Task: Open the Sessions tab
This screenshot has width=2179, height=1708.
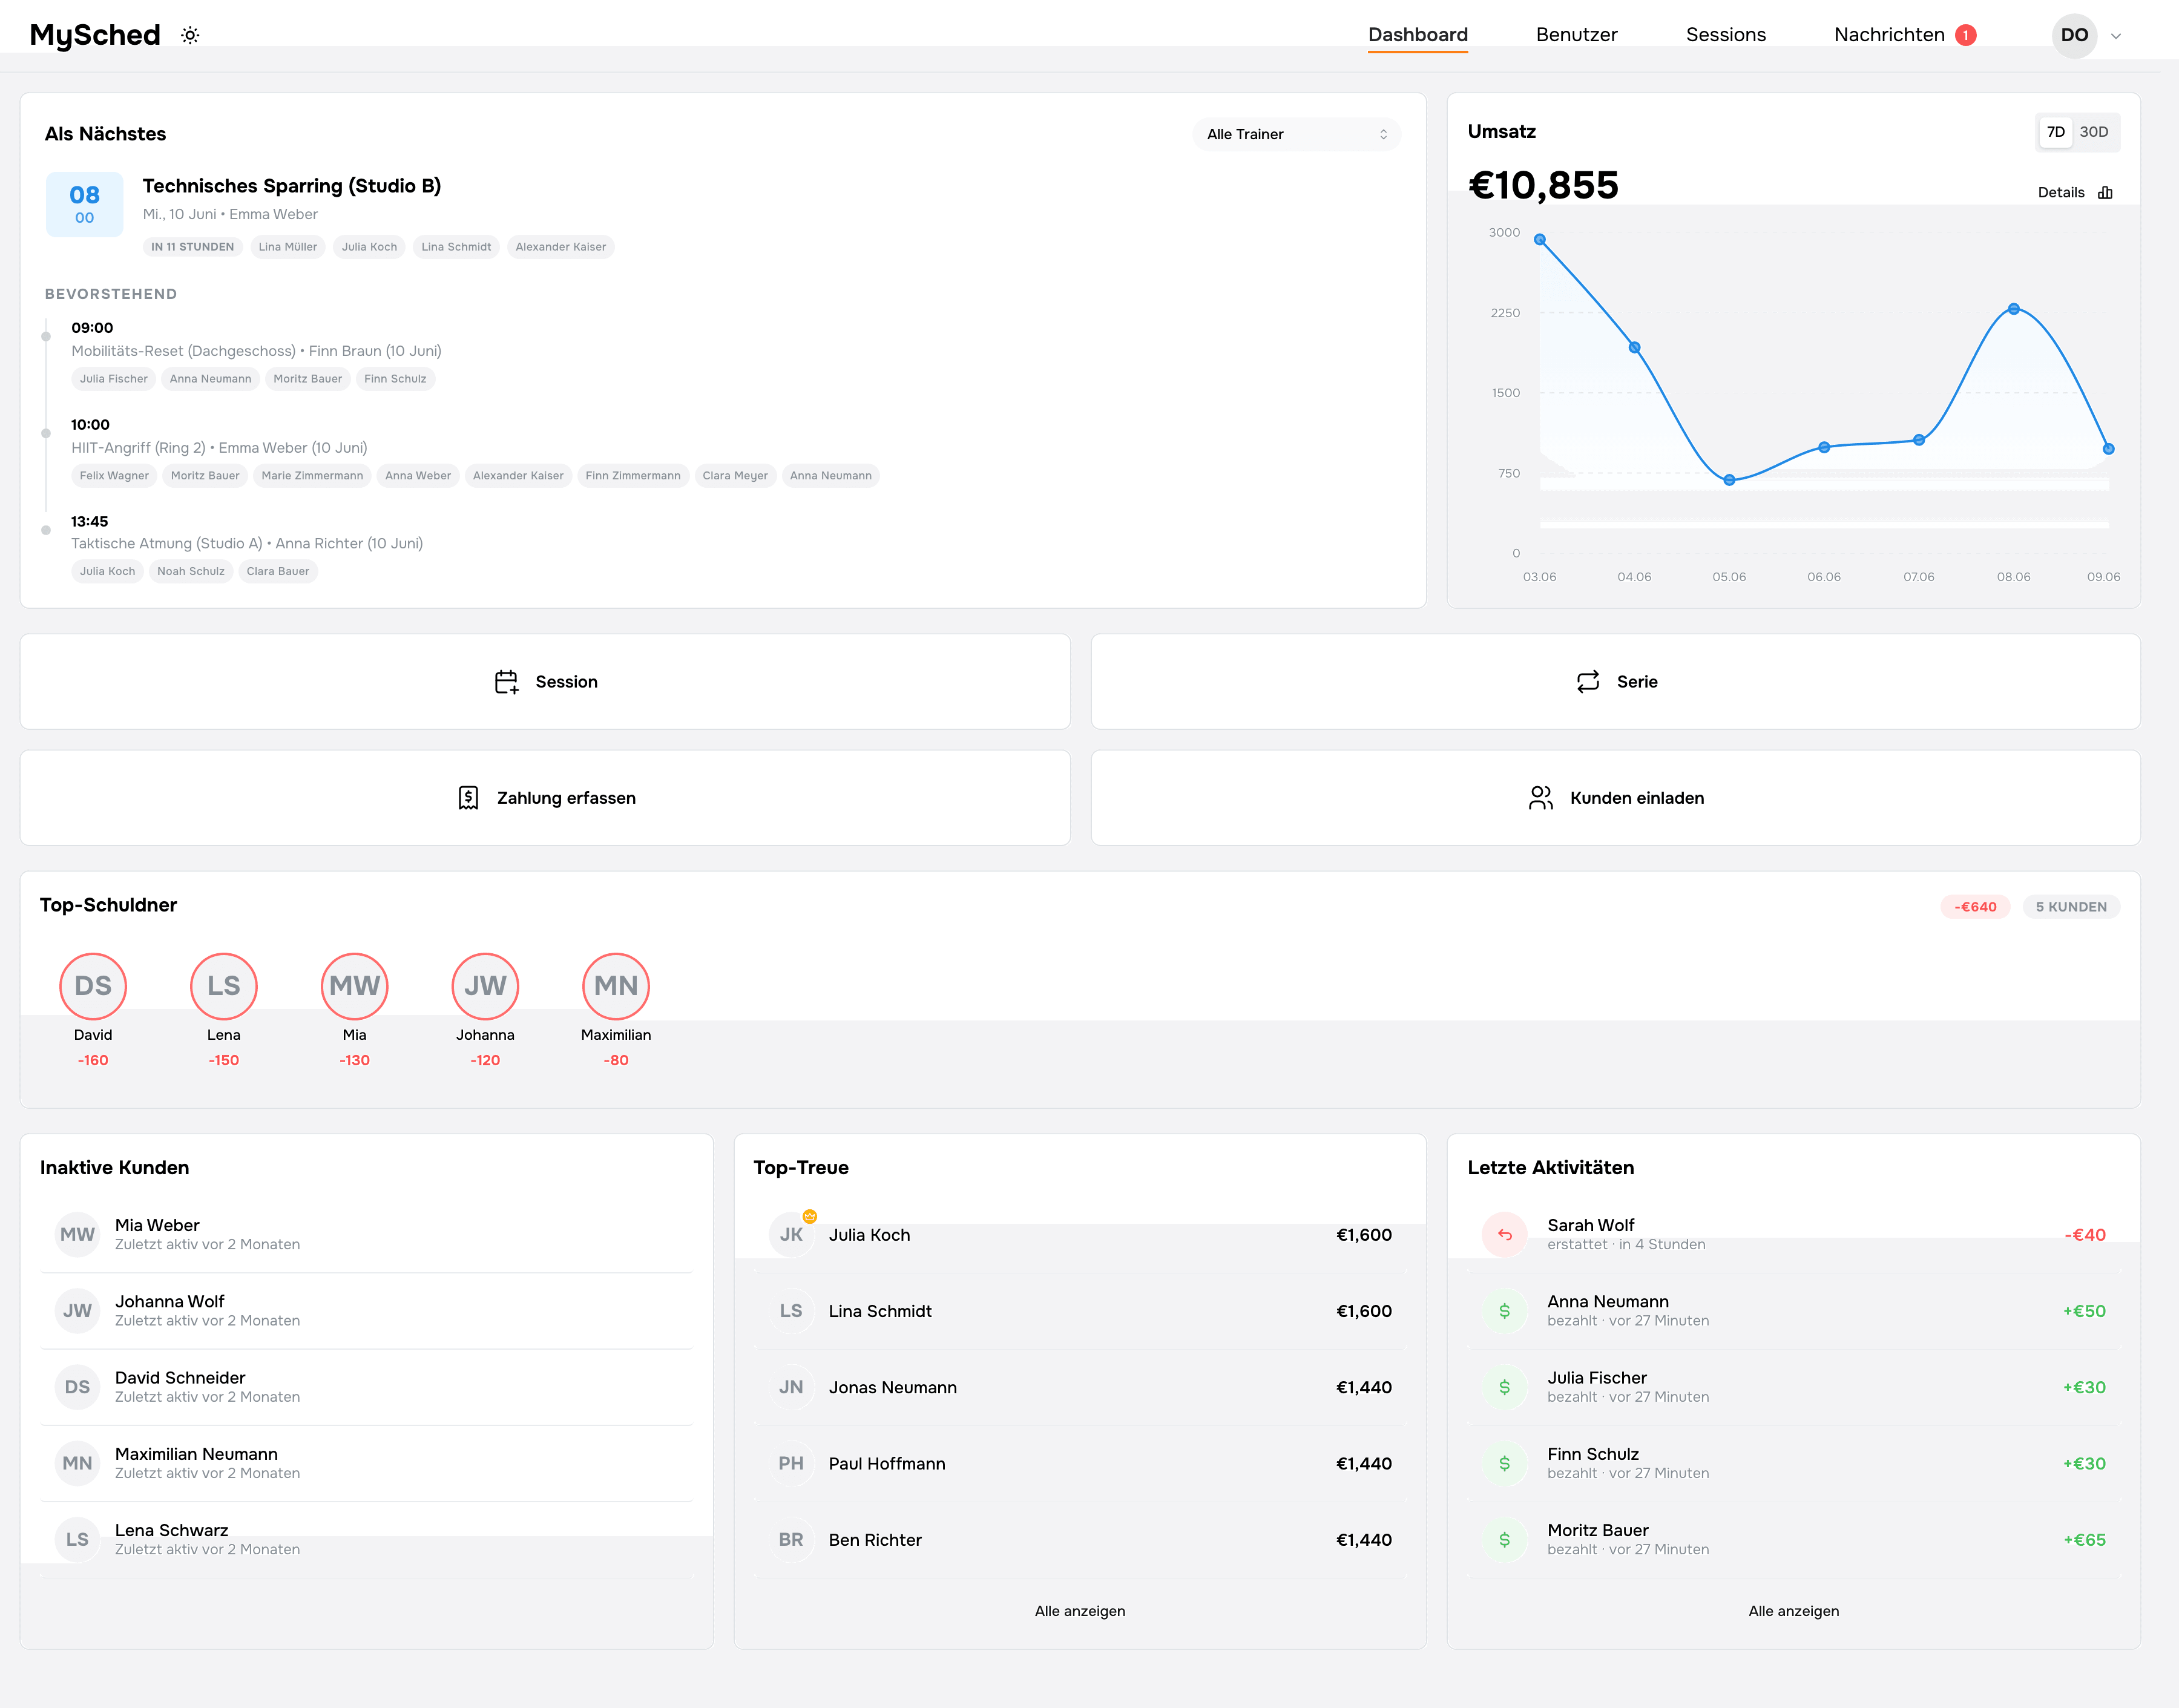Action: [x=1725, y=35]
